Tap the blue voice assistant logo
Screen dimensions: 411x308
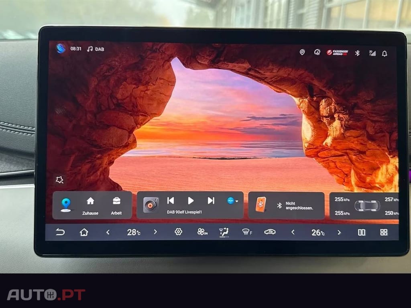[x=61, y=49]
